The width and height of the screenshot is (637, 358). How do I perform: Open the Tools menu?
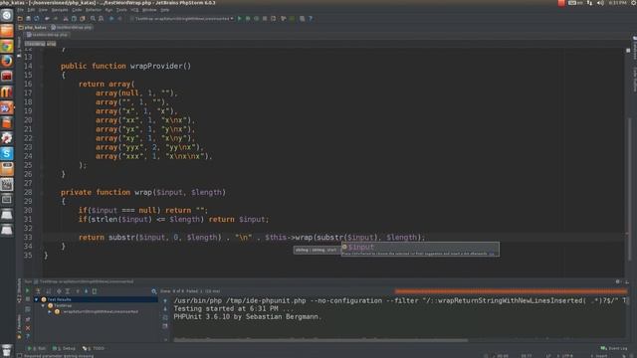(x=121, y=10)
